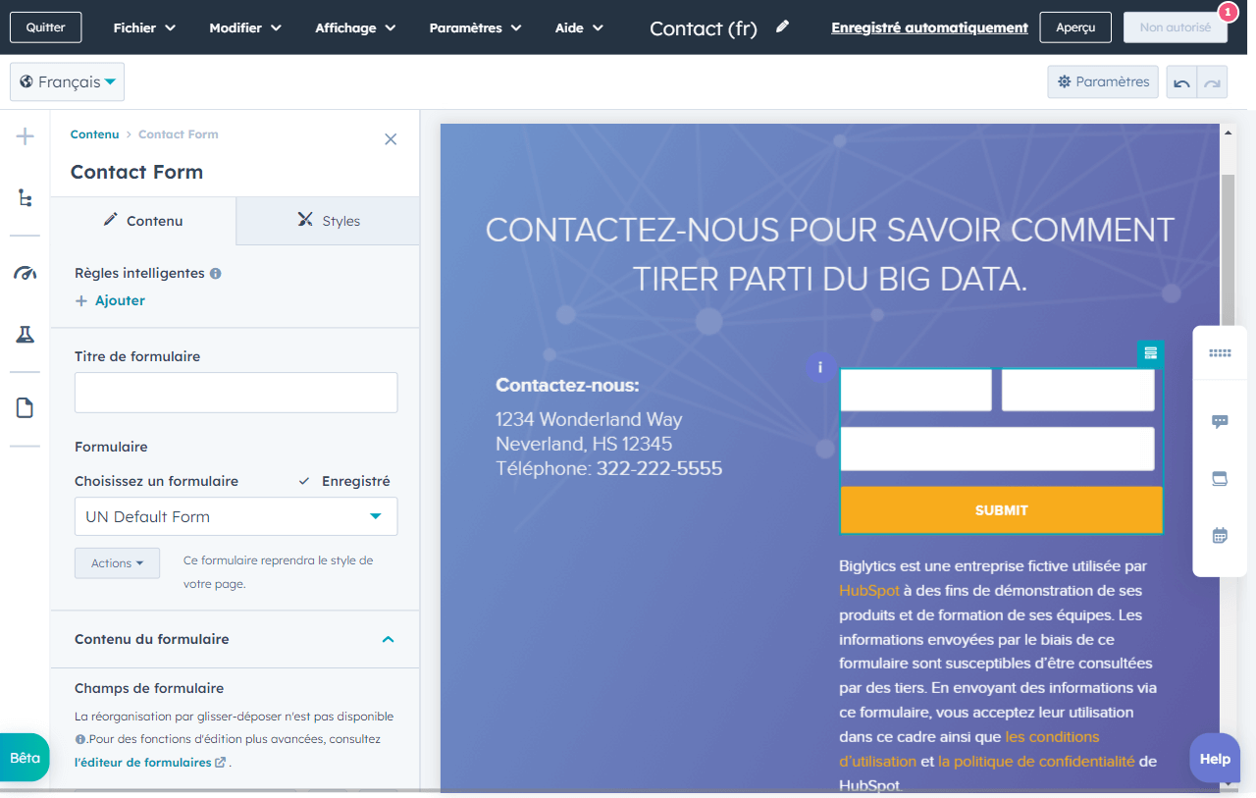Click the undo arrow button
Viewport: 1256px width, 798px height.
click(x=1181, y=83)
